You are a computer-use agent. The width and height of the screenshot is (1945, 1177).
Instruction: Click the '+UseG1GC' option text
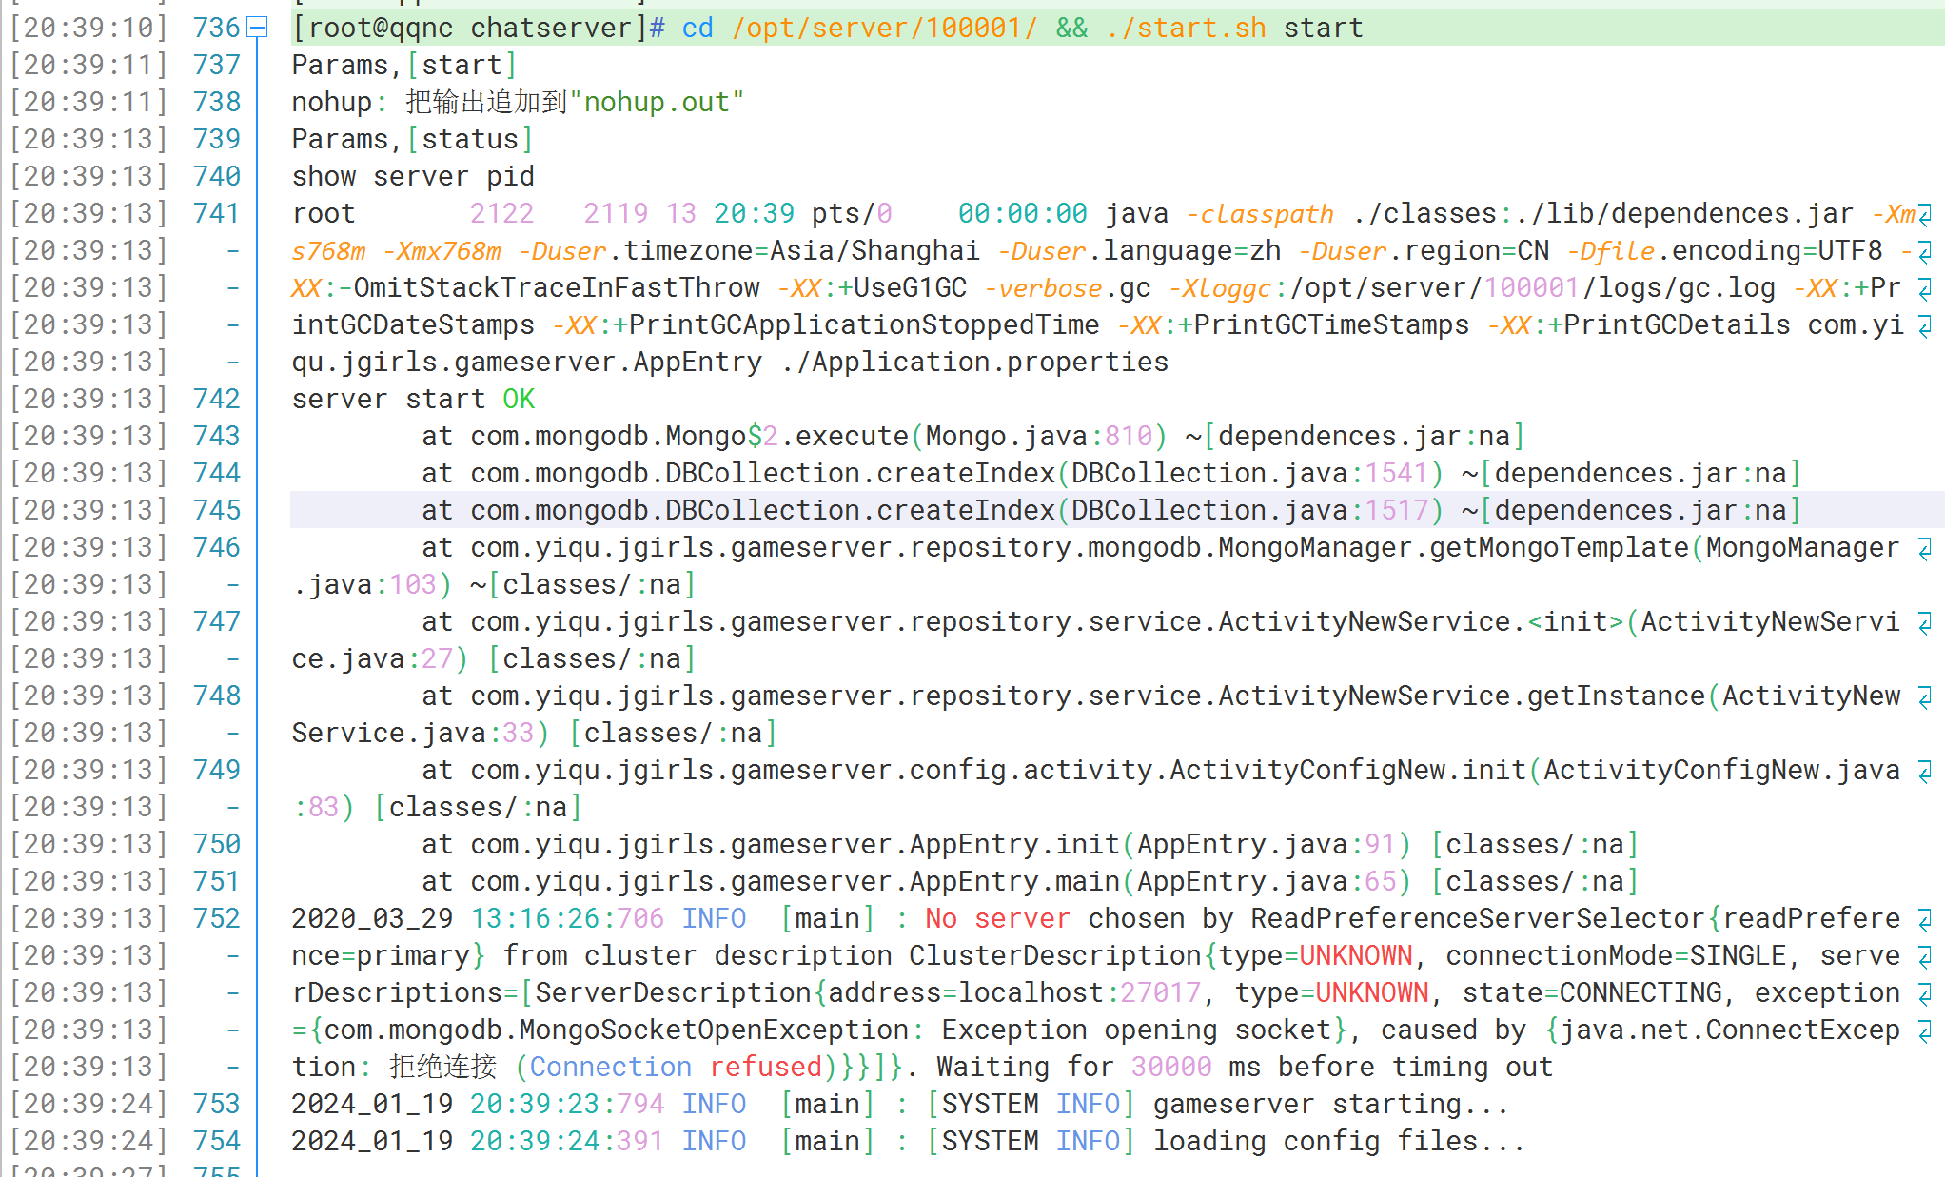click(901, 287)
